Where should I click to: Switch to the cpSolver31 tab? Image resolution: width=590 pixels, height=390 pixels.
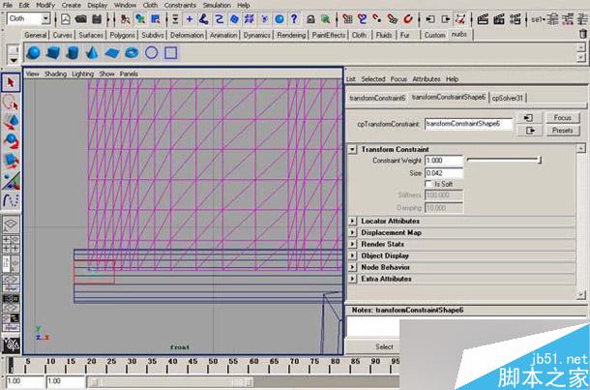point(507,98)
